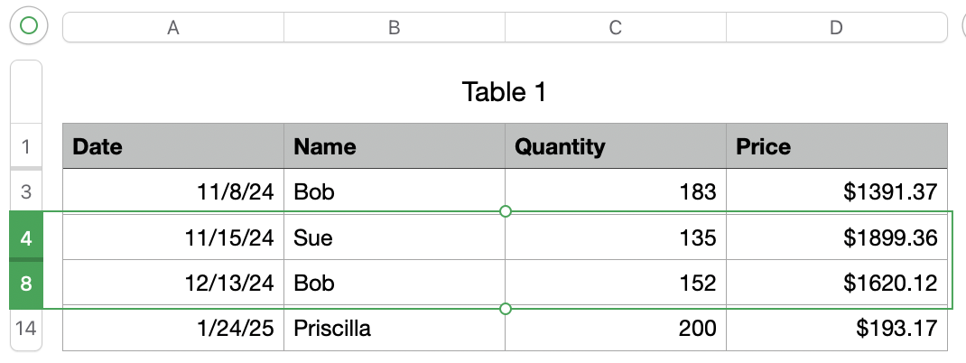
Task: Select the Sue name cell
Action: pos(394,238)
